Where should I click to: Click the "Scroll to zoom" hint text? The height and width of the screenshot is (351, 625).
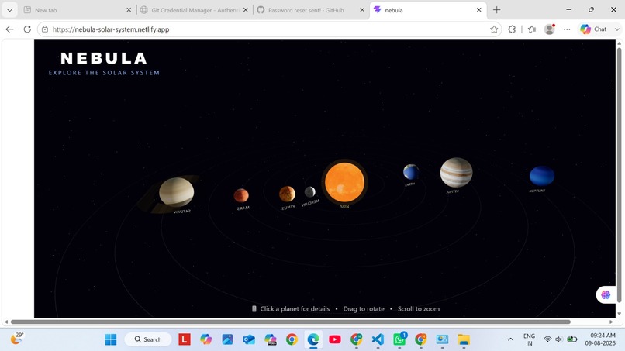tap(419, 308)
